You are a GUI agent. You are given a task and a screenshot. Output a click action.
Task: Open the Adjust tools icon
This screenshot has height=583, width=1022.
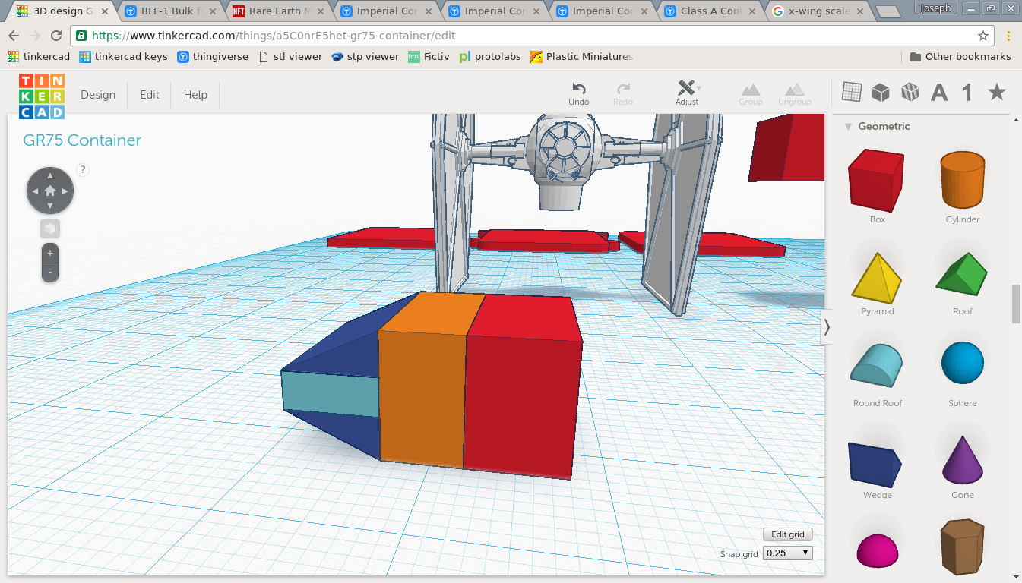click(687, 88)
